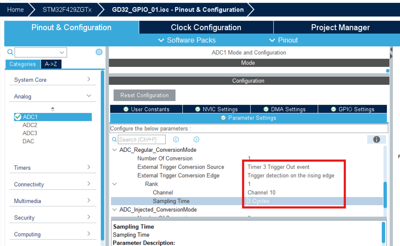
Task: Click the Mode section header bar
Action: pos(249,63)
